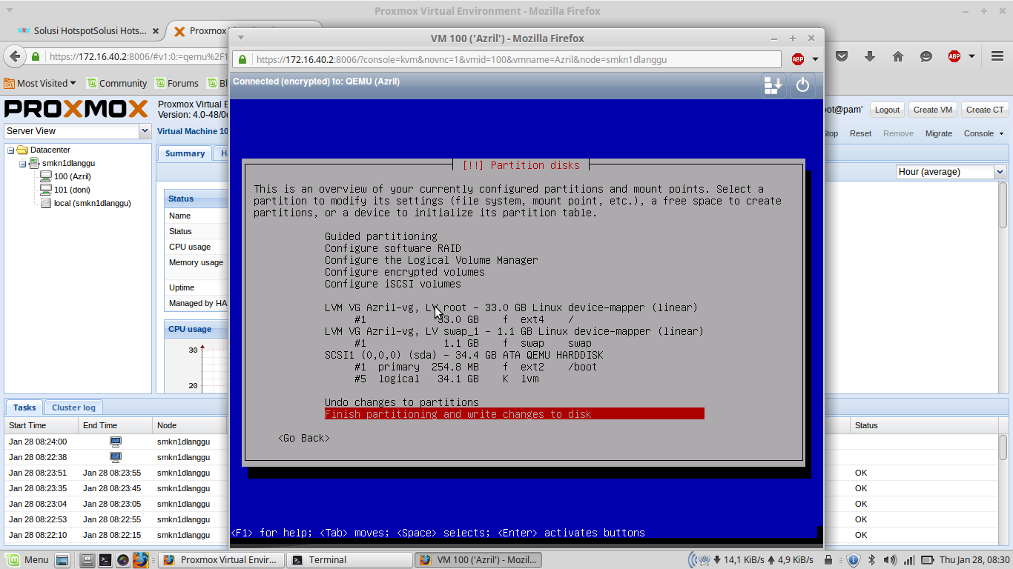Click the Pocket icon in main Firefox toolbar
The width and height of the screenshot is (1013, 569).
[x=842, y=56]
